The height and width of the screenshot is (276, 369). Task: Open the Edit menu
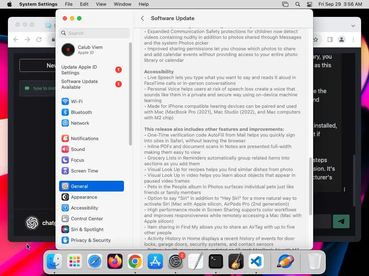tap(84, 4)
